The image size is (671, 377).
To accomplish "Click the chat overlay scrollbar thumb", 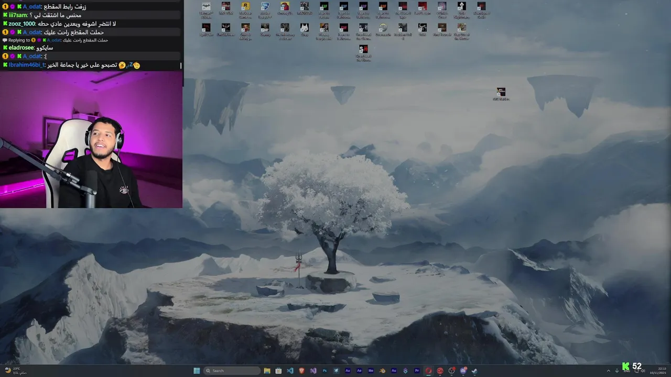I will click(x=181, y=65).
